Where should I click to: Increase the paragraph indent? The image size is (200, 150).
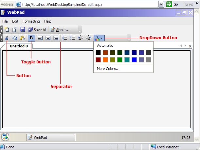click(88, 38)
